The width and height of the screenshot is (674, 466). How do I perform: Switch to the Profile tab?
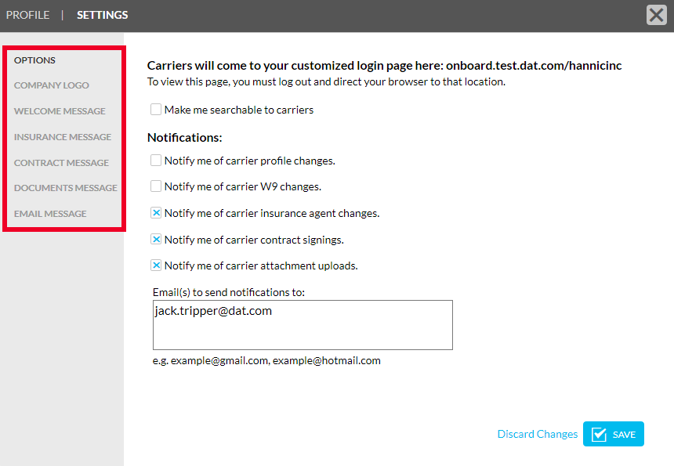pos(27,14)
